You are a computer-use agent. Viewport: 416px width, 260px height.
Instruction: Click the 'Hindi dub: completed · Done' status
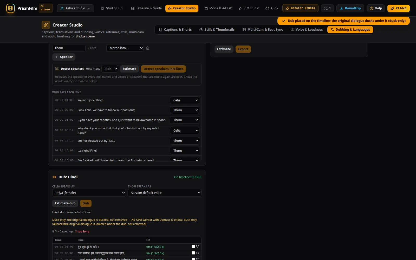click(x=71, y=212)
